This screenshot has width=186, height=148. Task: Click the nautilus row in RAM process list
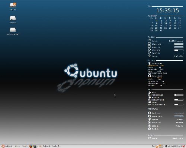coord(155,85)
